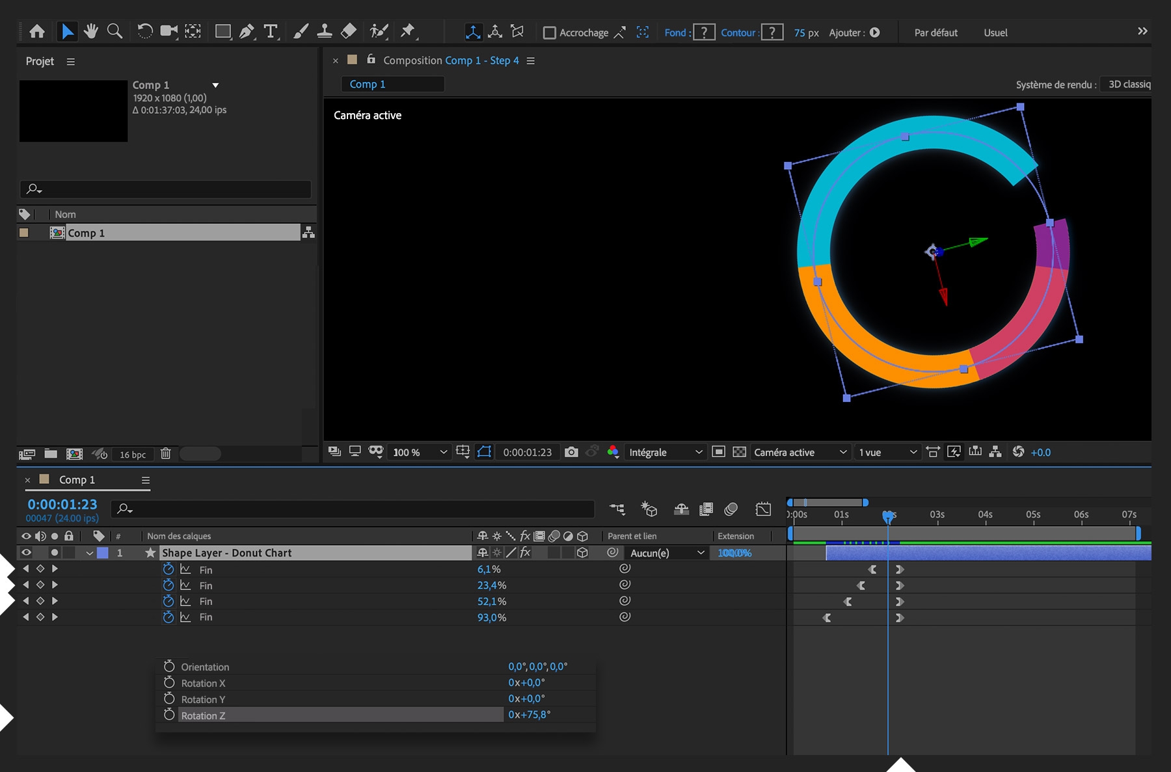Switch to the Comp 1 viewer tab
1171x772 pixels.
[x=393, y=84]
